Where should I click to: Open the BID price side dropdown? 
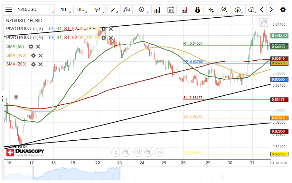81,10
